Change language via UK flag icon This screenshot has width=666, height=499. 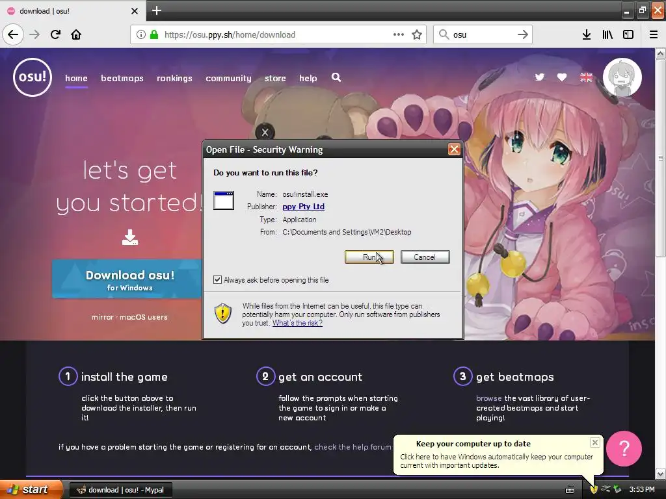pos(586,77)
